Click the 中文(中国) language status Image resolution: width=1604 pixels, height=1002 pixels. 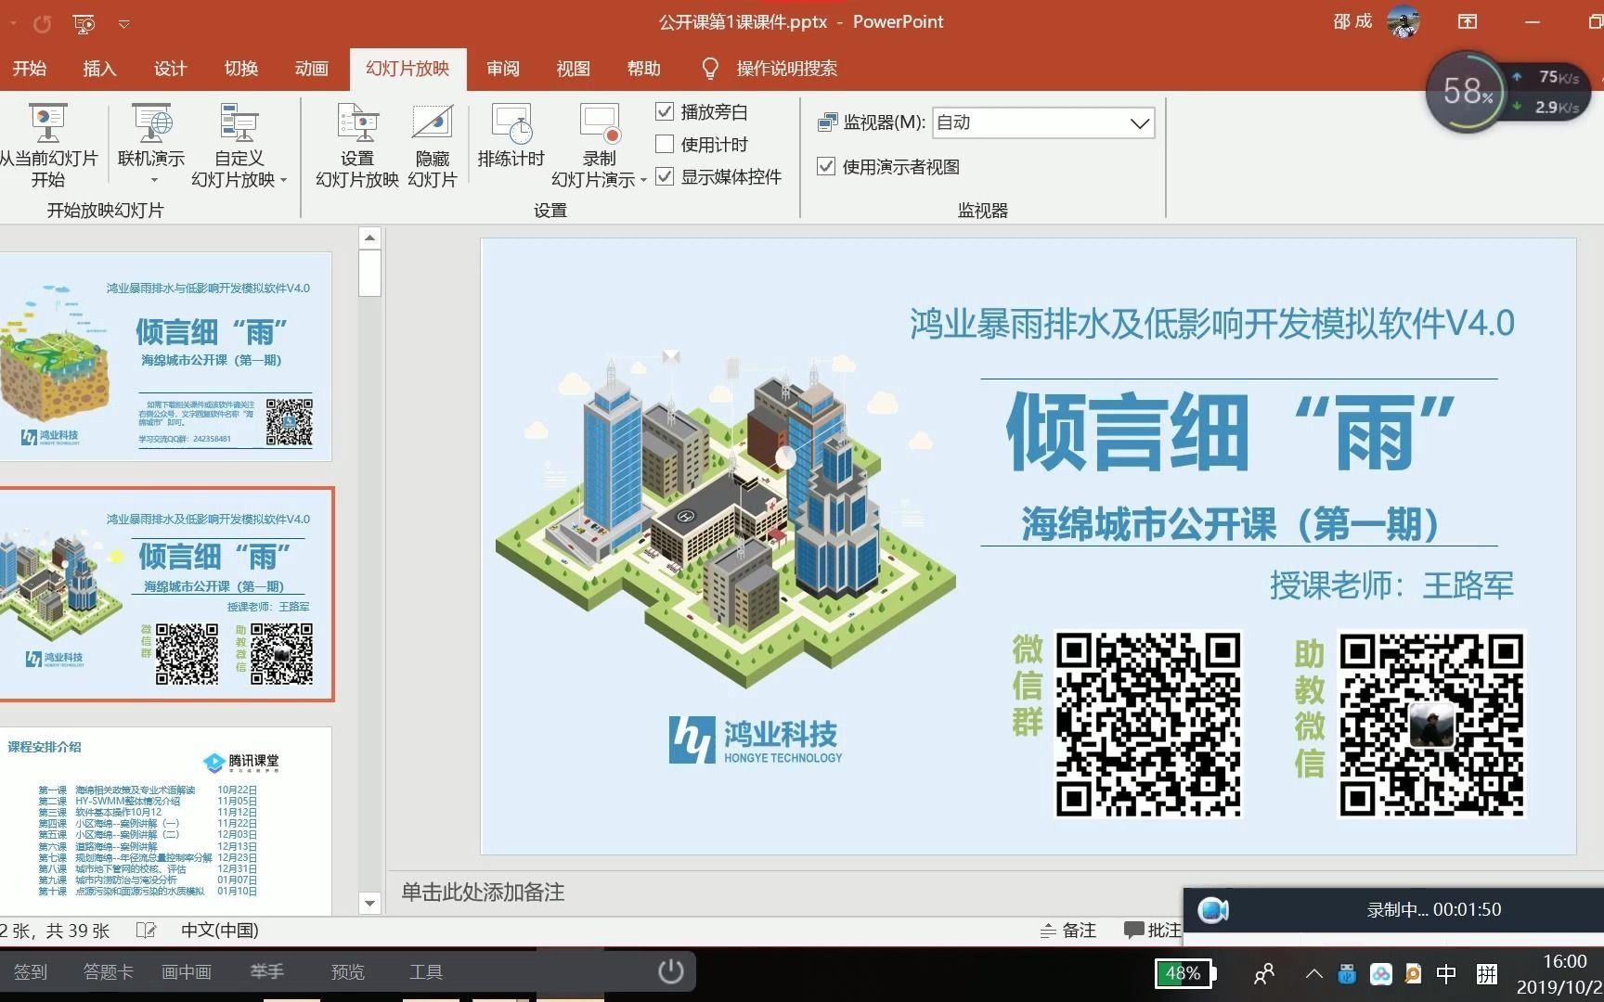[220, 930]
